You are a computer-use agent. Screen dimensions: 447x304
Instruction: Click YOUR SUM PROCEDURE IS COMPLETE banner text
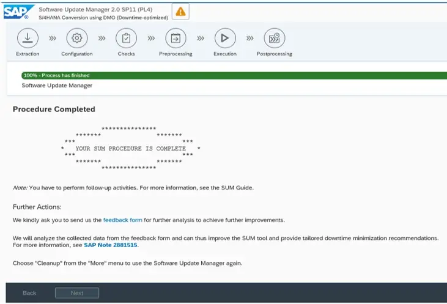tap(131, 148)
